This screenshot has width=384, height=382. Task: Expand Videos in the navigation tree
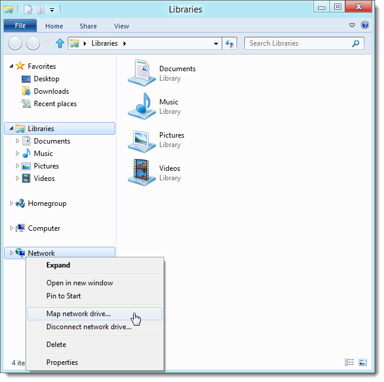pos(17,179)
